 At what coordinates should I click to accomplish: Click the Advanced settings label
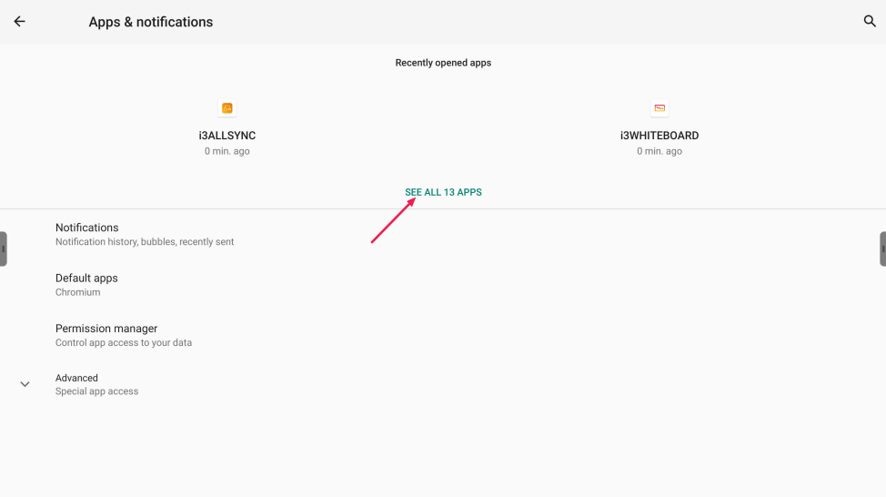pos(76,378)
